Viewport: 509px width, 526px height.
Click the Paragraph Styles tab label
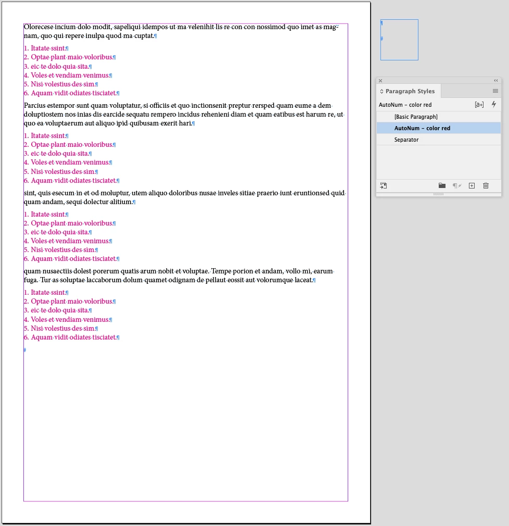(x=410, y=91)
